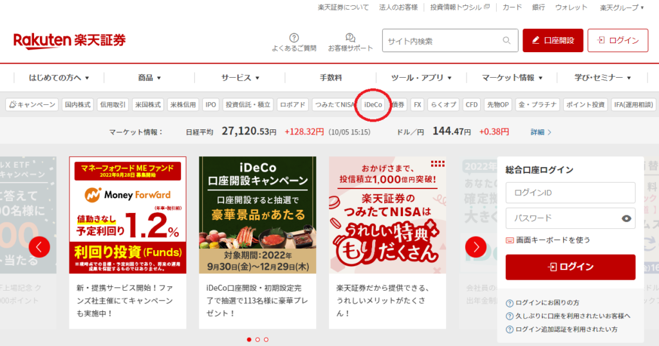The height and width of the screenshot is (346, 659).
Task: Expand the 商品 dropdown menu
Action: coord(149,78)
